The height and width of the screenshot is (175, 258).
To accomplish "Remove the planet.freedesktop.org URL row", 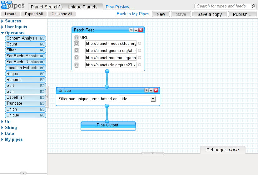I will 76,44.
